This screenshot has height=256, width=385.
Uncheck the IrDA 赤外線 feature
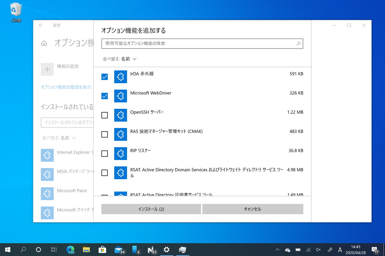(x=104, y=77)
